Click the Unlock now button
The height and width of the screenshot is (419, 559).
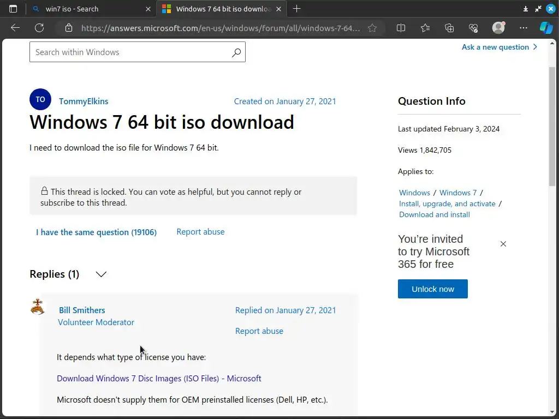tap(433, 289)
